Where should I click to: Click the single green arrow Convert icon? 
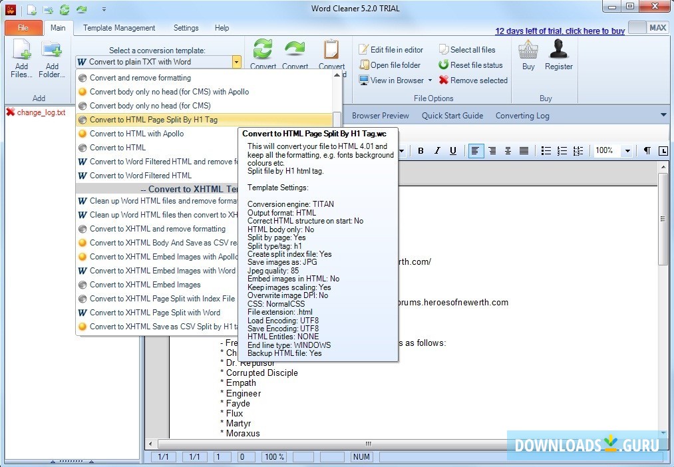[295, 49]
